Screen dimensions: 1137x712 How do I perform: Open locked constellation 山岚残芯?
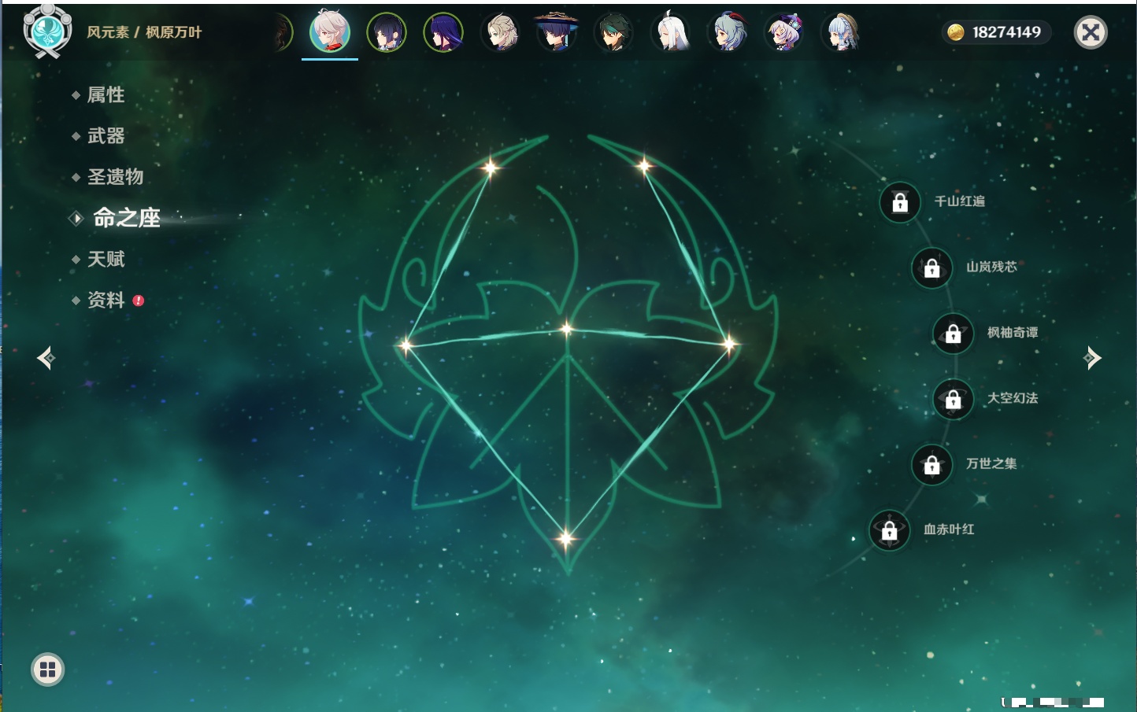point(932,267)
